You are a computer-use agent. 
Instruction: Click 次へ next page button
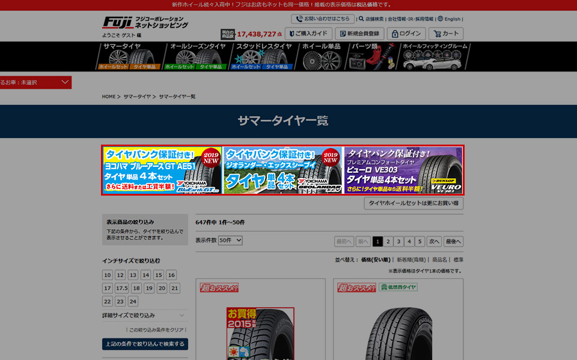(434, 241)
